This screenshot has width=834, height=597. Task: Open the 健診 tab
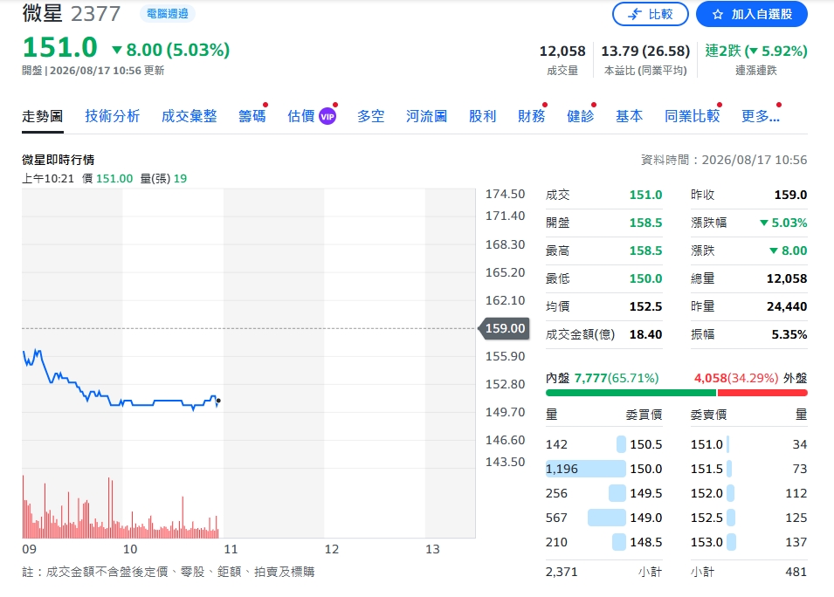pos(580,116)
